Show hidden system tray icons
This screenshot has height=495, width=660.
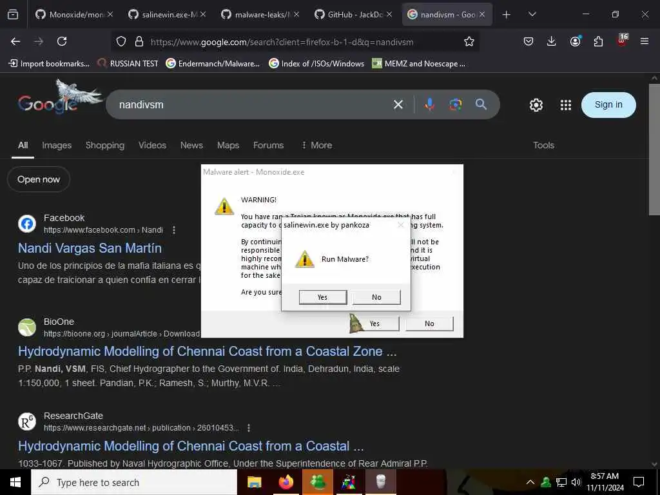pyautogui.click(x=530, y=482)
